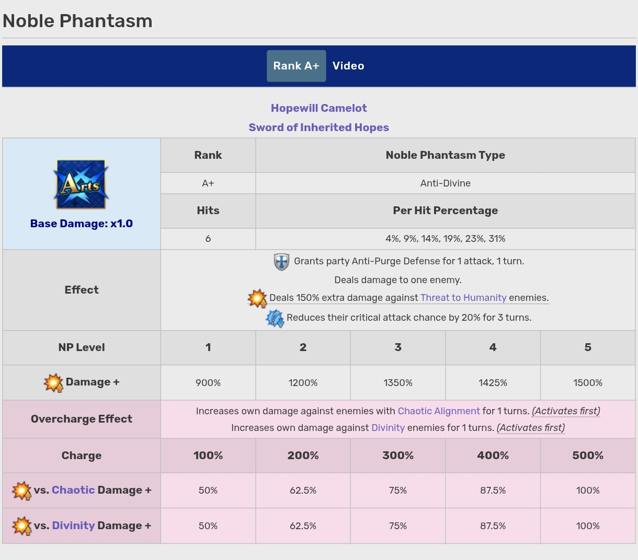
Task: Click the 500% Charge column header
Action: tap(588, 456)
